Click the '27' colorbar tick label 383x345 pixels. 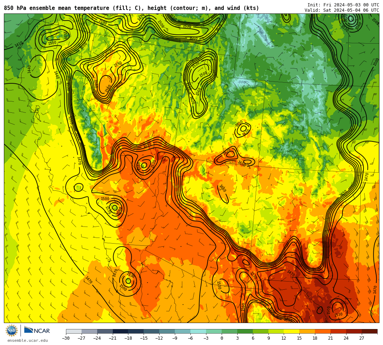point(362,338)
